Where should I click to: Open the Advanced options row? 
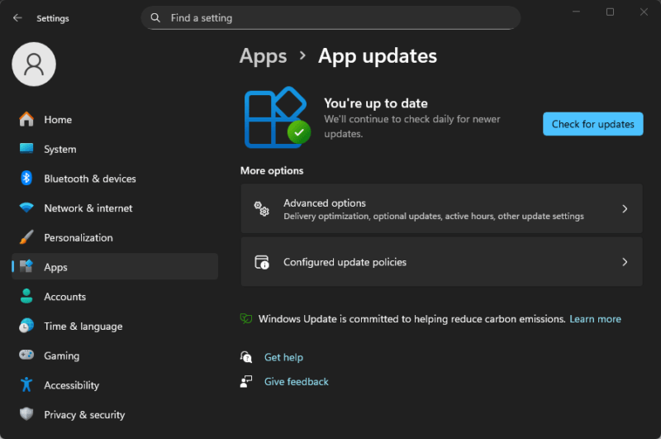(441, 208)
